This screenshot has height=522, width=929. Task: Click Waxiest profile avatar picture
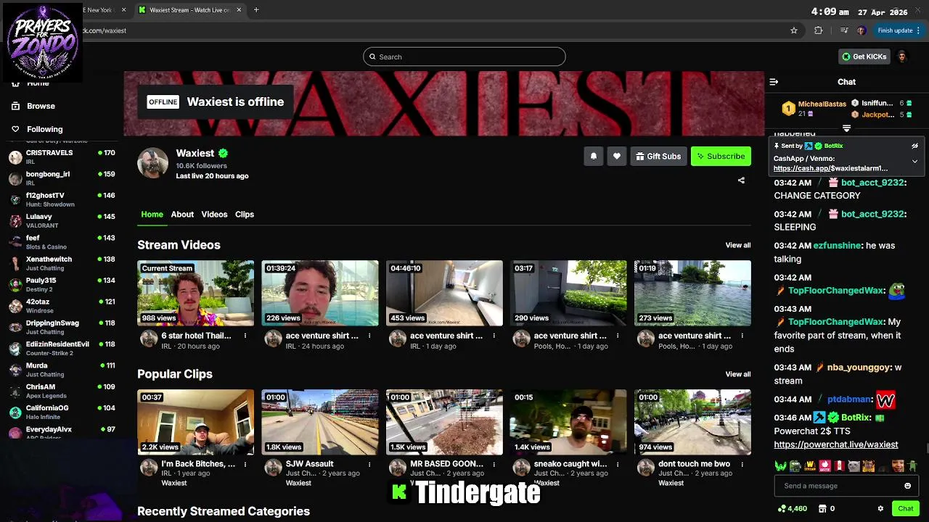(x=153, y=163)
